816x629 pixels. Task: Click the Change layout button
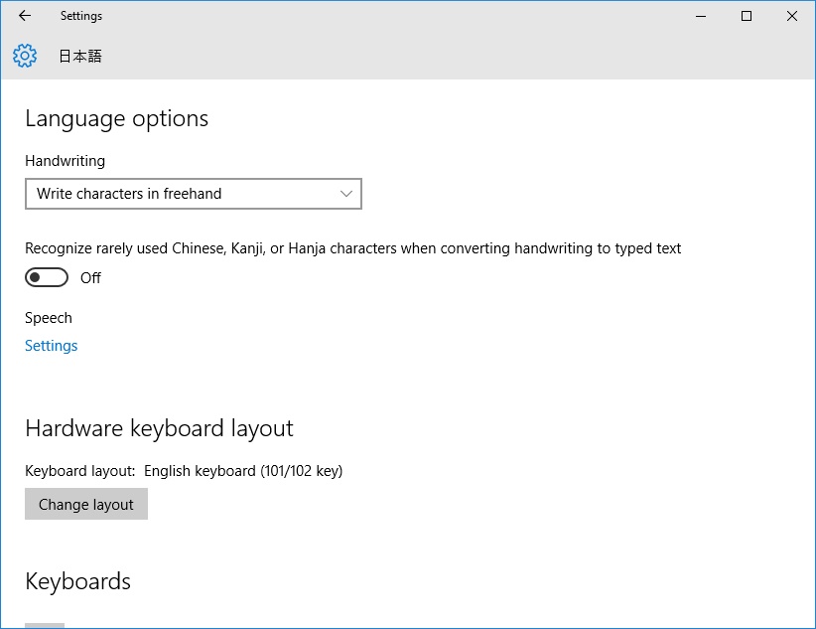pyautogui.click(x=86, y=505)
